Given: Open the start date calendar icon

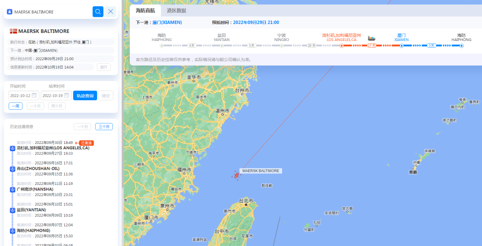Looking at the screenshot, I should tap(34, 95).
